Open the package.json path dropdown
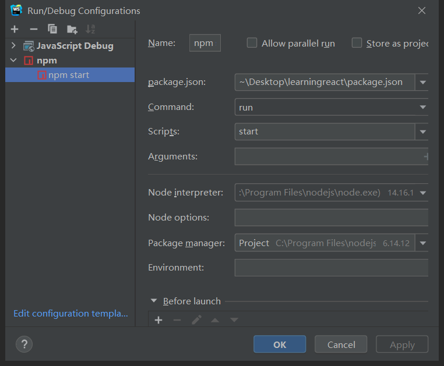The image size is (444, 366). pos(422,82)
